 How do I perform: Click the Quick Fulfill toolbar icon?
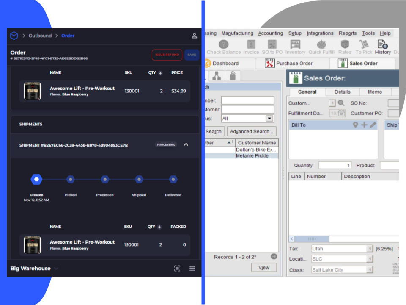click(321, 44)
